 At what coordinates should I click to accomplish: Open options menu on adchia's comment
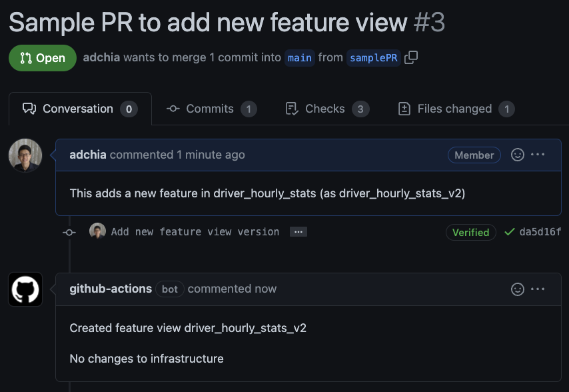point(538,155)
